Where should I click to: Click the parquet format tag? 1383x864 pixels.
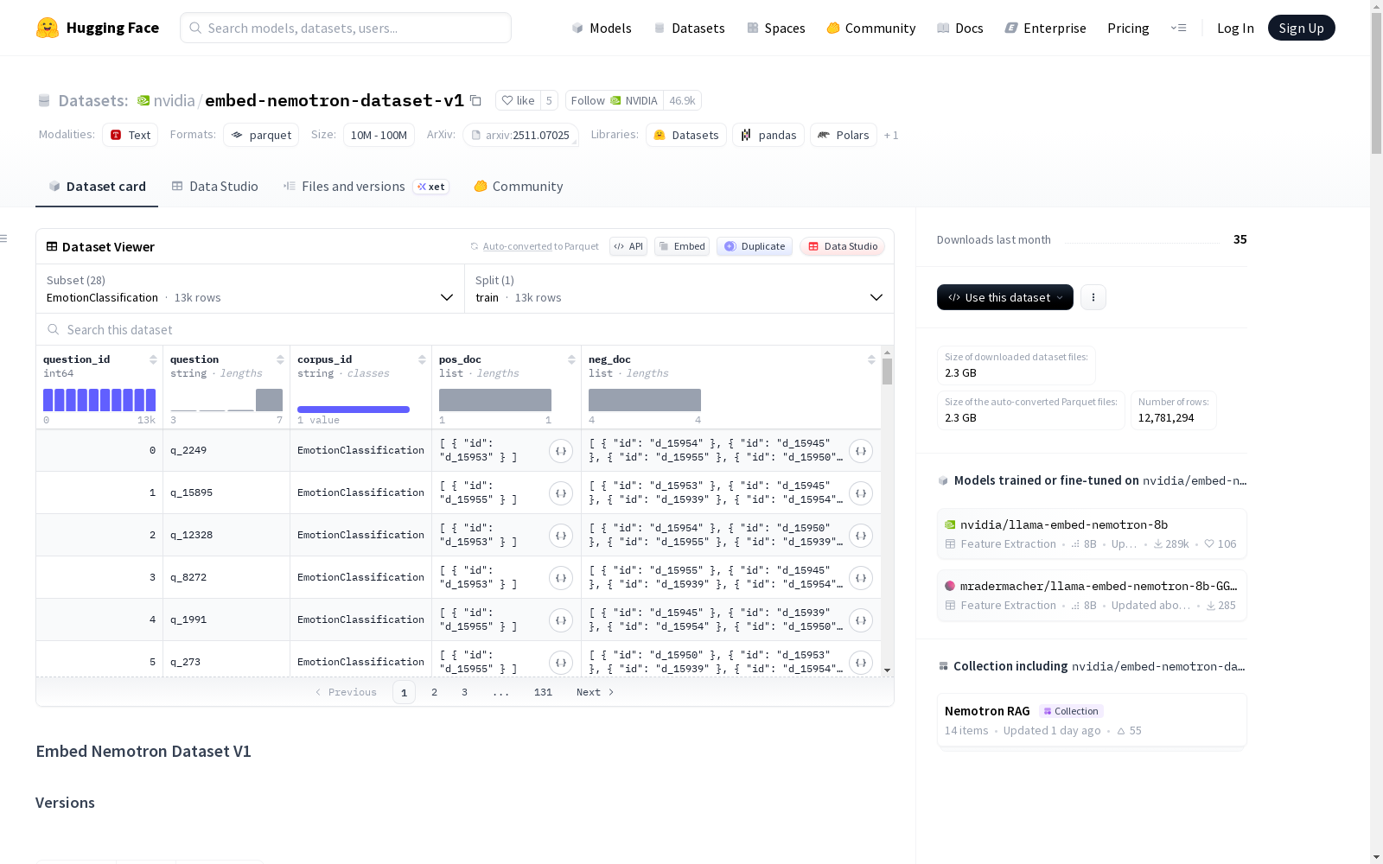point(261,135)
